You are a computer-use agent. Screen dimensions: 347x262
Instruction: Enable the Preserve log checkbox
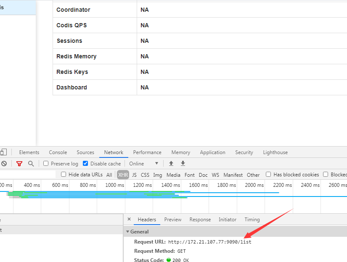pyautogui.click(x=46, y=163)
